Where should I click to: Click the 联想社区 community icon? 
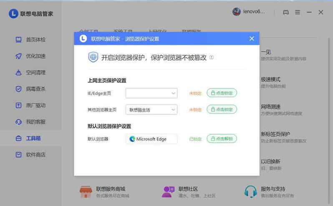coord(168,192)
